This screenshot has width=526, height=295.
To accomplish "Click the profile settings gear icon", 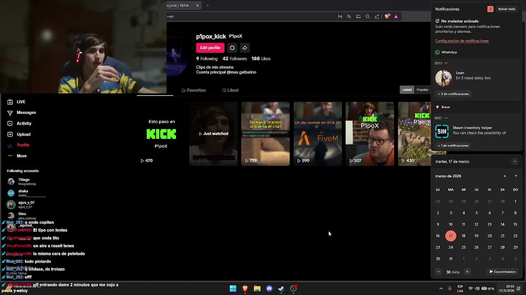I will pyautogui.click(x=232, y=48).
